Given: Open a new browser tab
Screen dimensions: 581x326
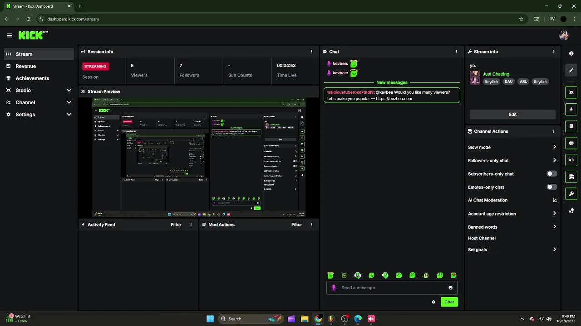Looking at the screenshot, I should [80, 6].
